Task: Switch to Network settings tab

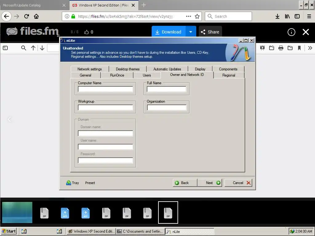Action: tap(90, 69)
